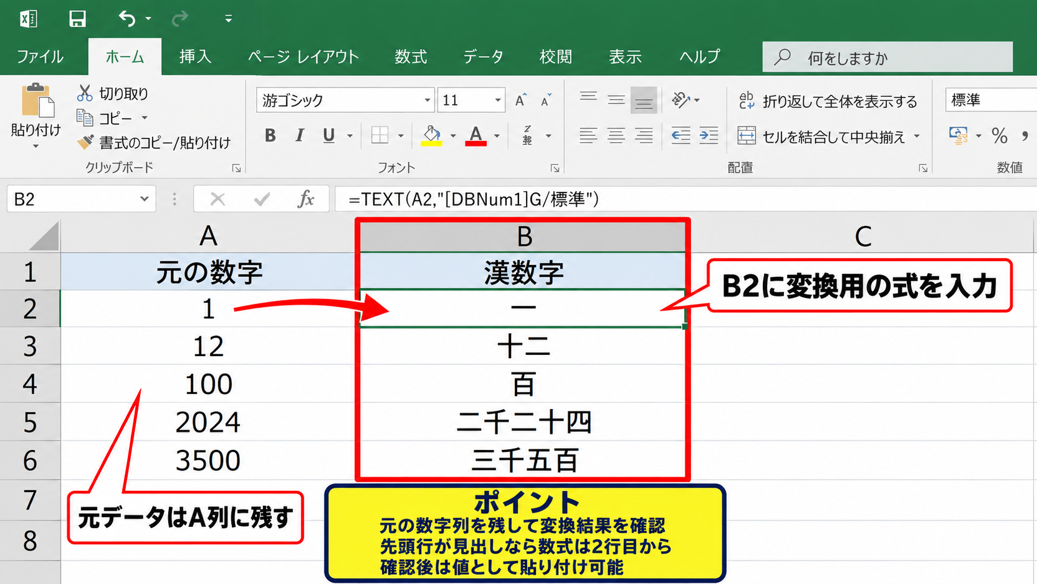Increase font size with larger A icon
Screen dimensions: 1037x584
520,100
